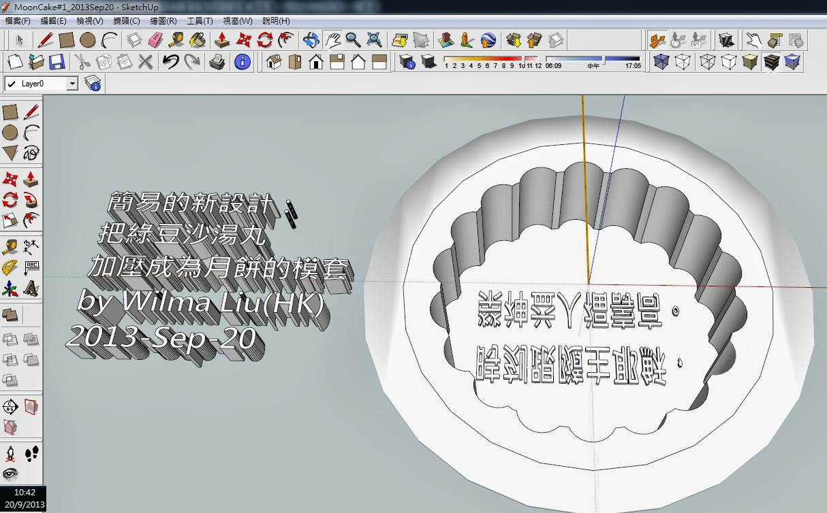827x513 pixels.
Task: Select Protractor tool in left toolbar
Action: click(10, 267)
